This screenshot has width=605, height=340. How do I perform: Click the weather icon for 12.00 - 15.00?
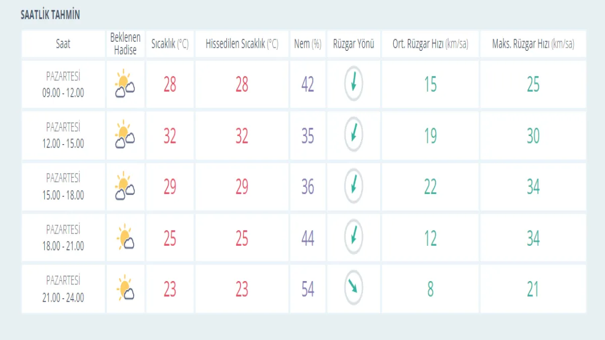coord(125,135)
